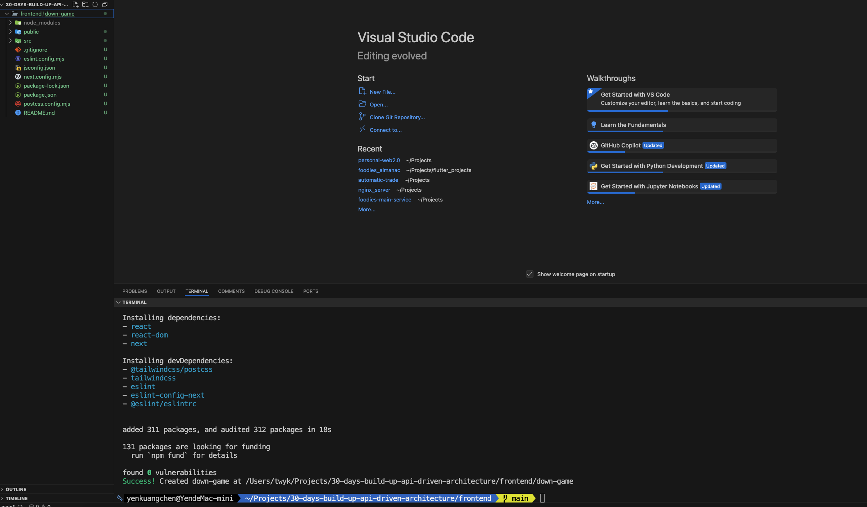The image size is (867, 507).
Task: Click More... under Walkthroughs
Action: coord(595,202)
